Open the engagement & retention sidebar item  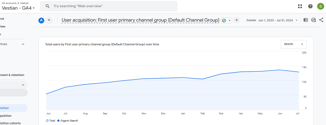tap(12, 75)
